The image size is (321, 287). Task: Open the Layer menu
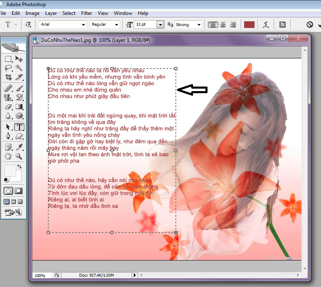51,13
